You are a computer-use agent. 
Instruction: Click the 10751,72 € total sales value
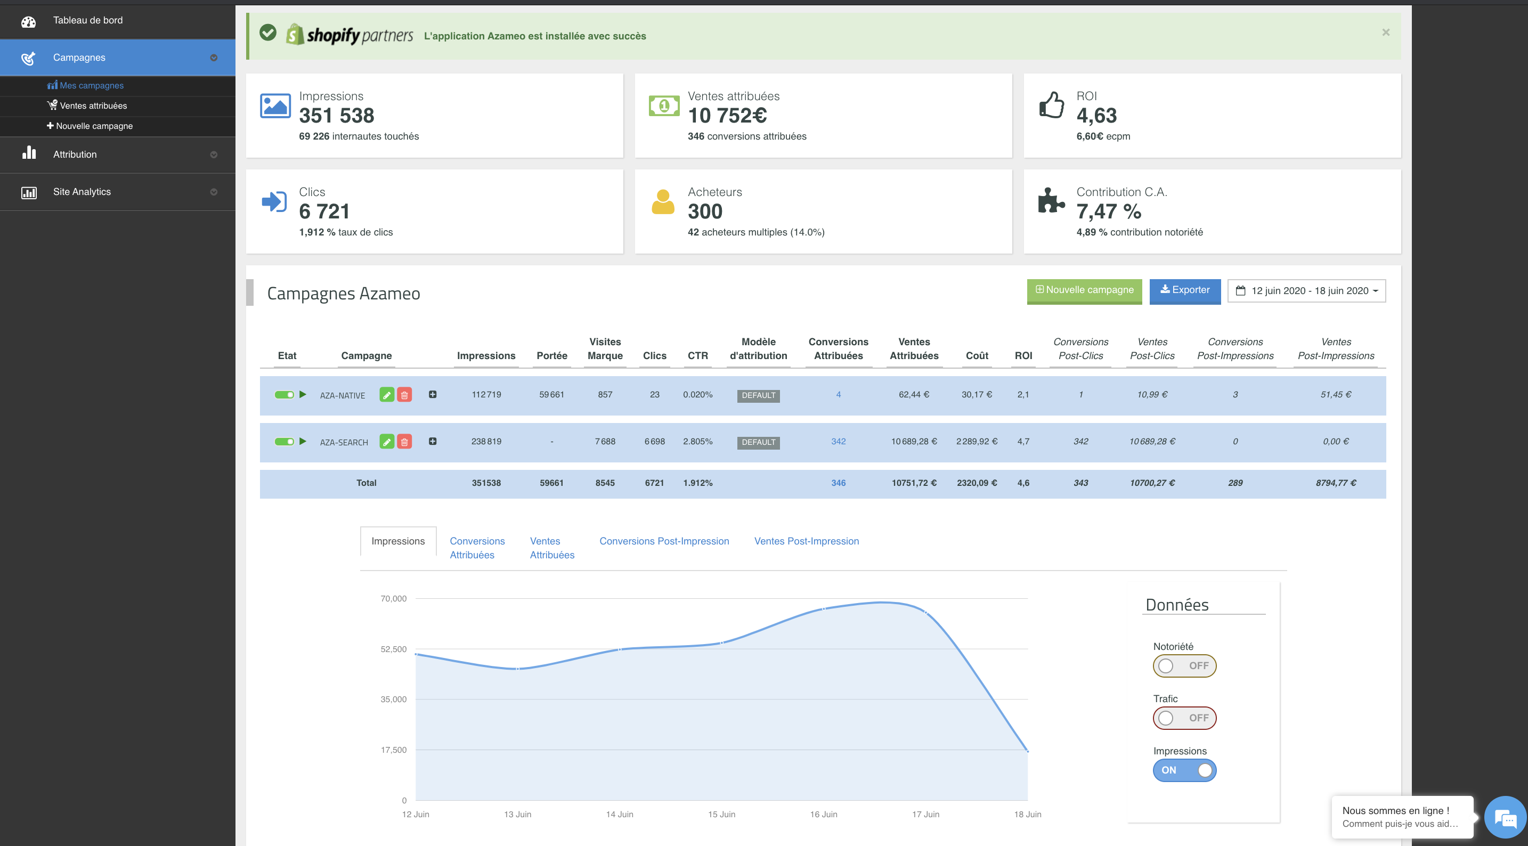pyautogui.click(x=914, y=483)
